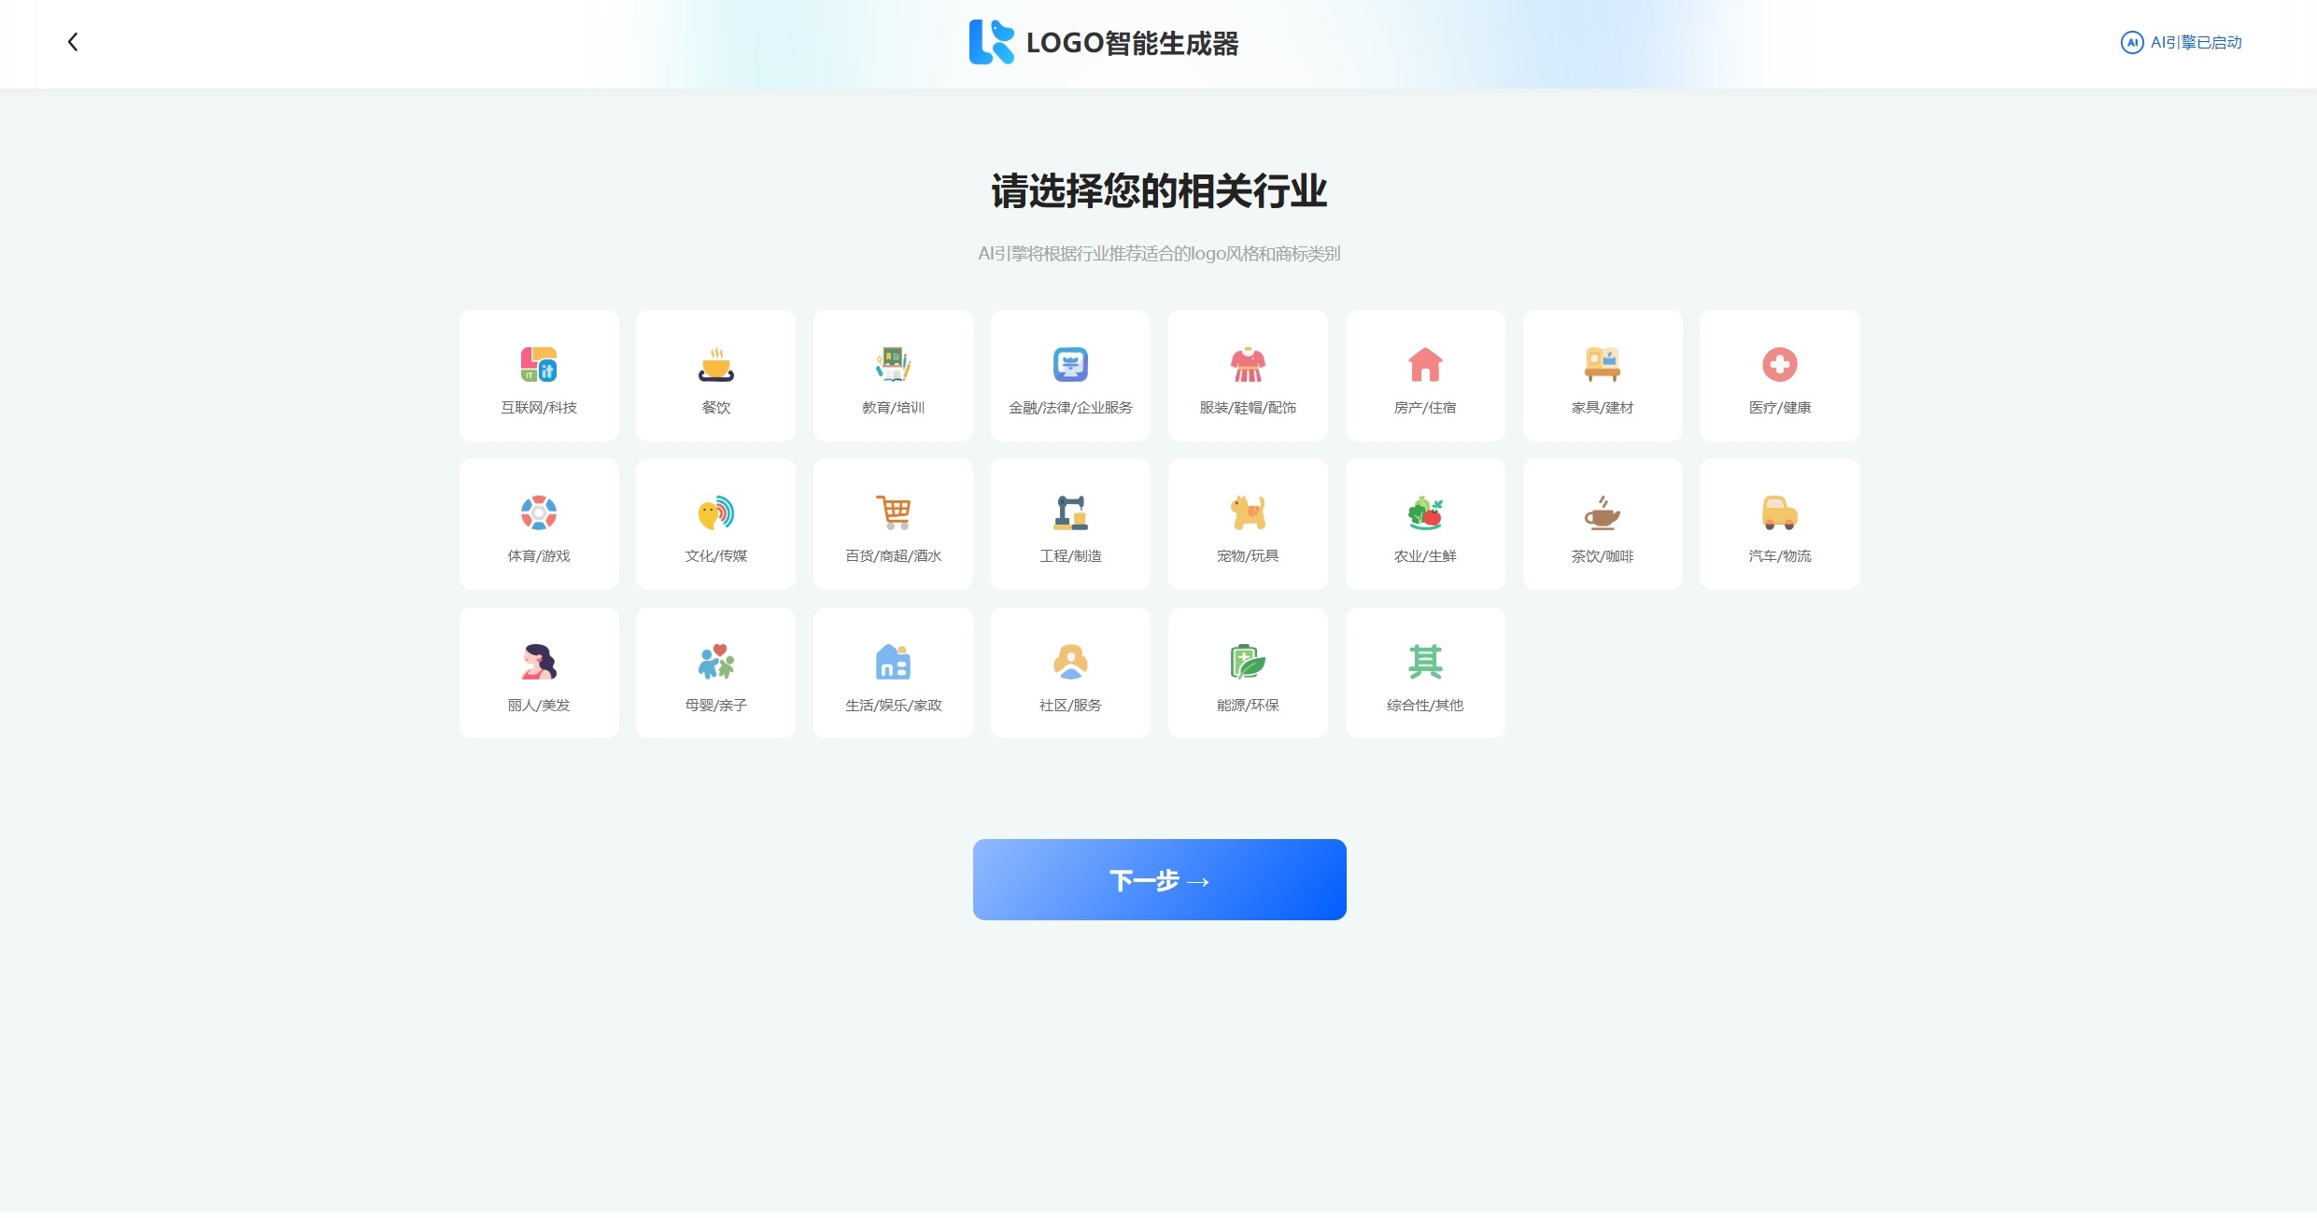Click the 百货/商超/酒水 label text
The height and width of the screenshot is (1218, 2317).
point(893,555)
